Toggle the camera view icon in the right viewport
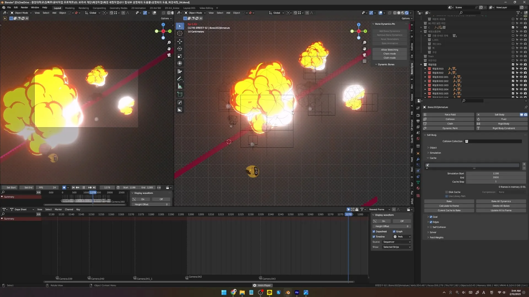Viewport: 529px width, 297px height. click(365, 55)
